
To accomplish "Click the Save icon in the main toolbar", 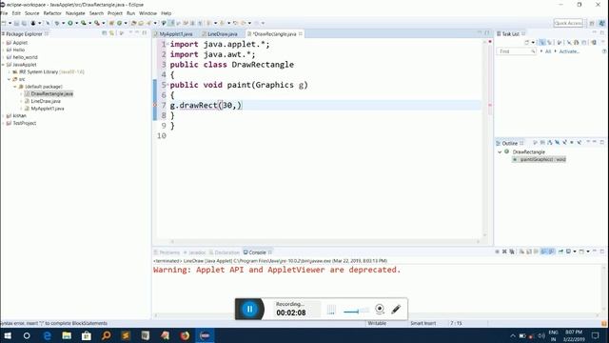I will [x=17, y=23].
